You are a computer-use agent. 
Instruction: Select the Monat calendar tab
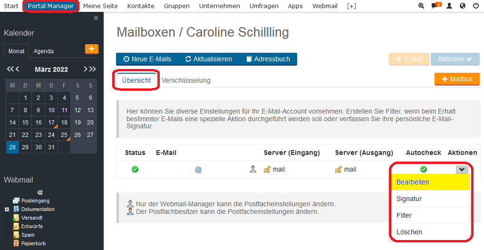tap(16, 51)
